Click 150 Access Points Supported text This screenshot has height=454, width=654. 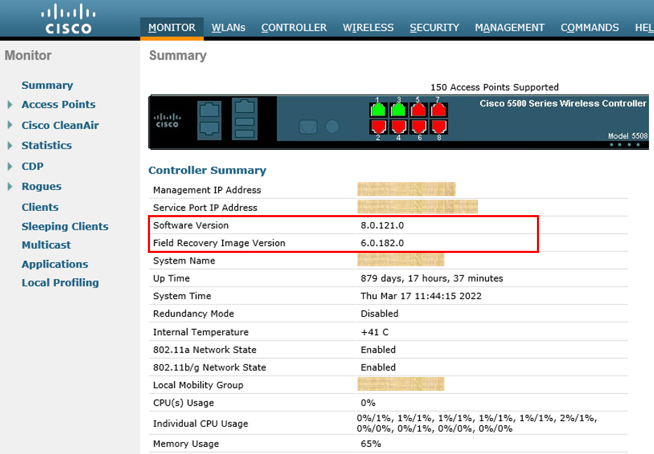click(494, 87)
